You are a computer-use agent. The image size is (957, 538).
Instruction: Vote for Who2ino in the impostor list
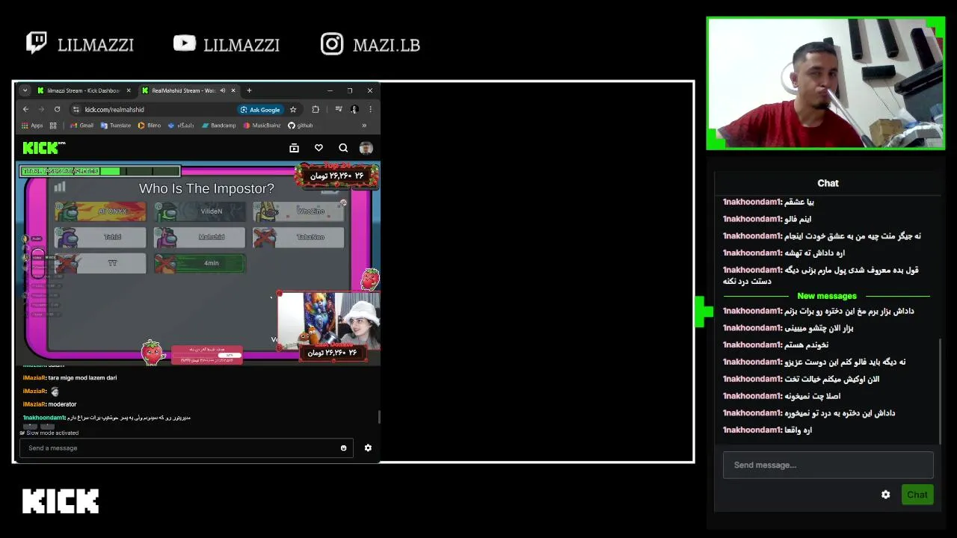click(299, 211)
